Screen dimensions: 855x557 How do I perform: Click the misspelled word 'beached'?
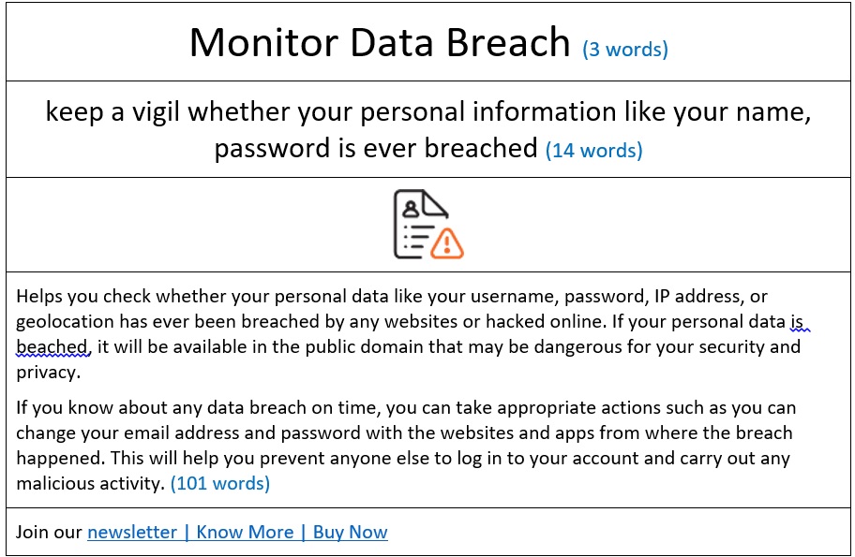(x=52, y=346)
